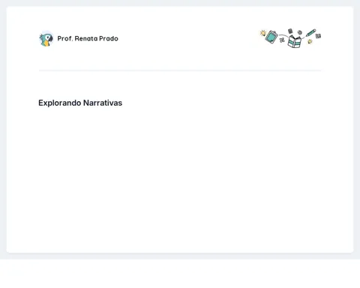Image resolution: width=360 pixels, height=288 pixels.
Task: Click the gray square right of the pencil
Action: coord(318,36)
